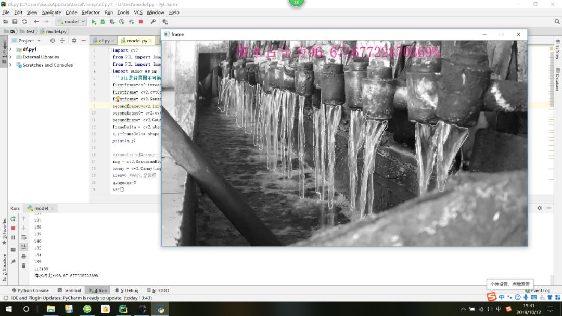Open settings via the wrench icon
Viewport: 562px width, 316px height.
pyautogui.click(x=153, y=22)
